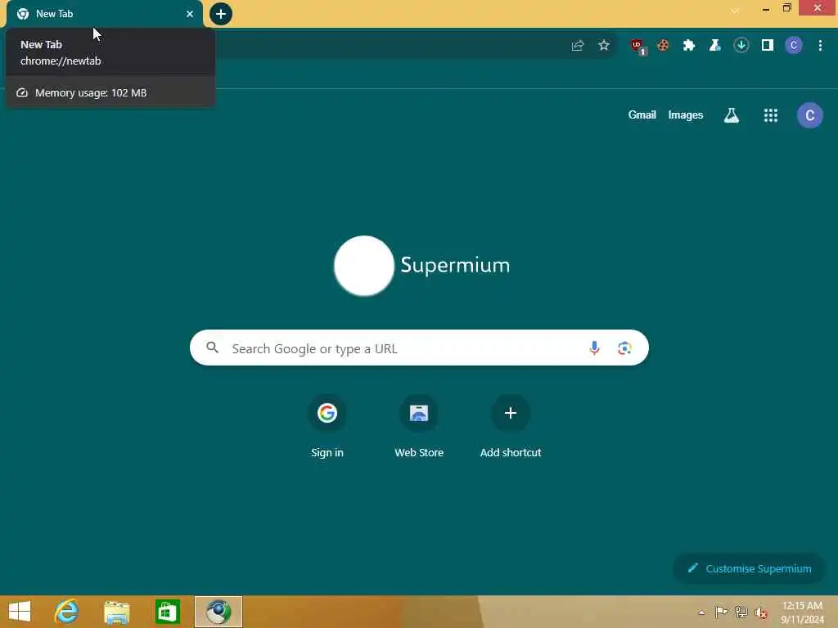
Task: Open Windows Store from the taskbar
Action: [167, 612]
